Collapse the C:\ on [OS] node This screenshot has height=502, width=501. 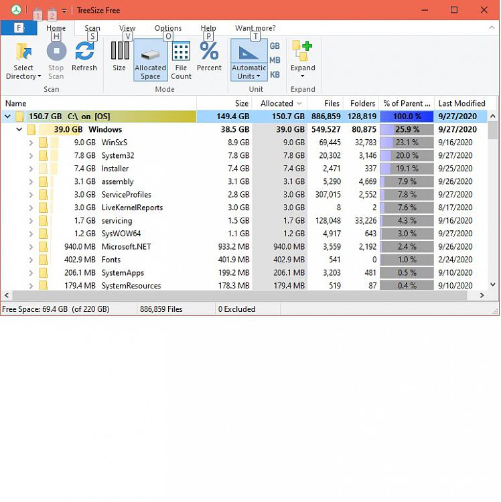(7, 116)
